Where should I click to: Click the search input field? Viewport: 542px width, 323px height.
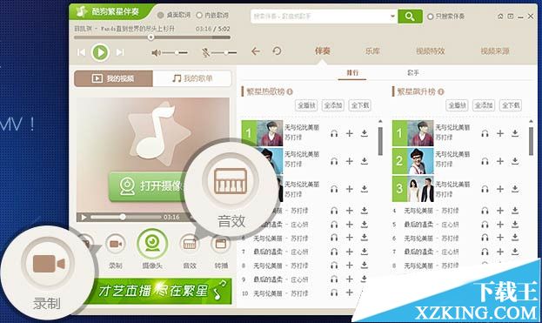click(x=320, y=17)
